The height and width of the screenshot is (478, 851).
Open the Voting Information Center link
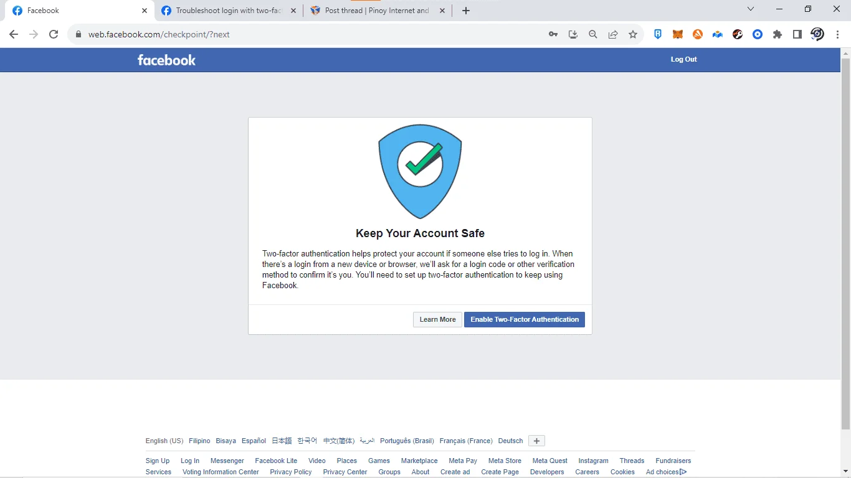221,472
